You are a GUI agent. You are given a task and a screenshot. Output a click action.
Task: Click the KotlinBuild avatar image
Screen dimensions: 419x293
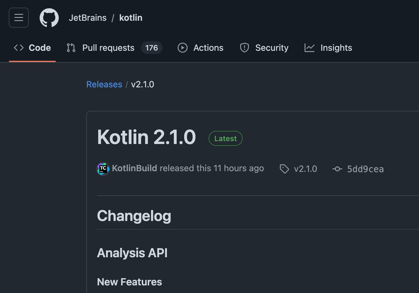point(103,169)
